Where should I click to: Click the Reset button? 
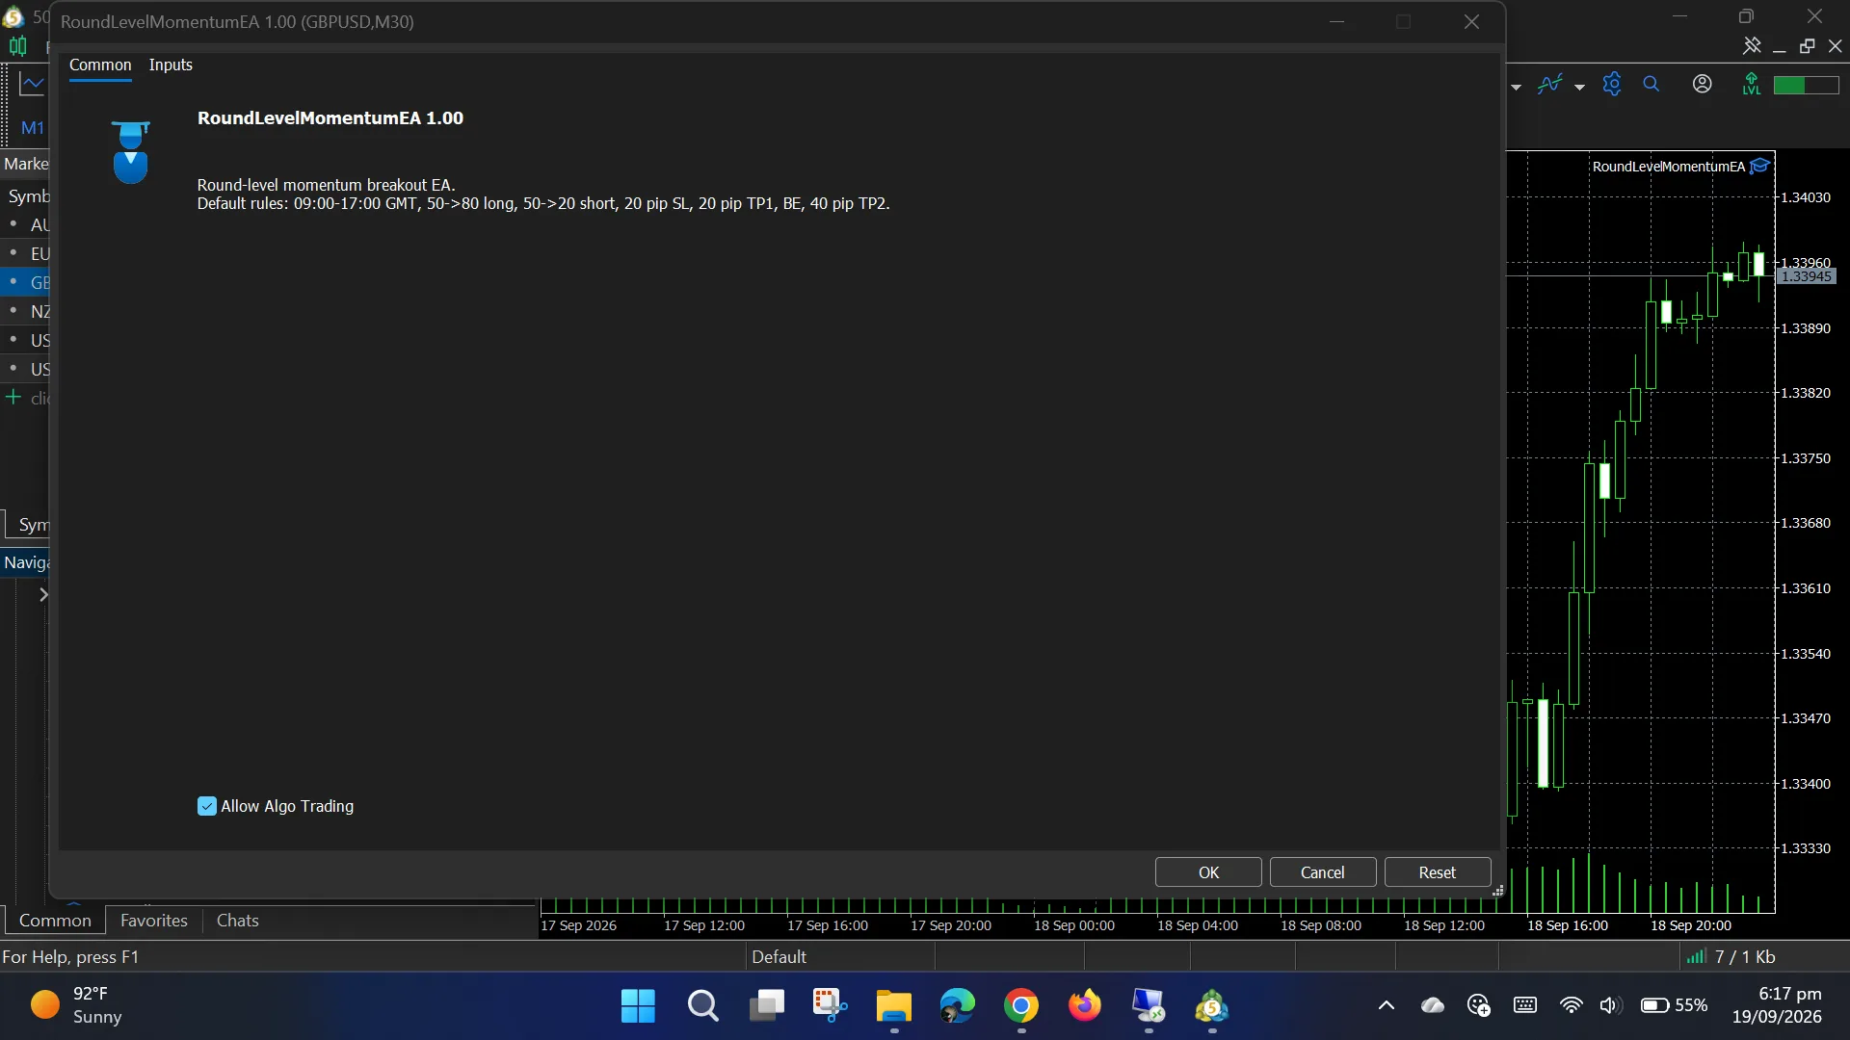[1438, 872]
